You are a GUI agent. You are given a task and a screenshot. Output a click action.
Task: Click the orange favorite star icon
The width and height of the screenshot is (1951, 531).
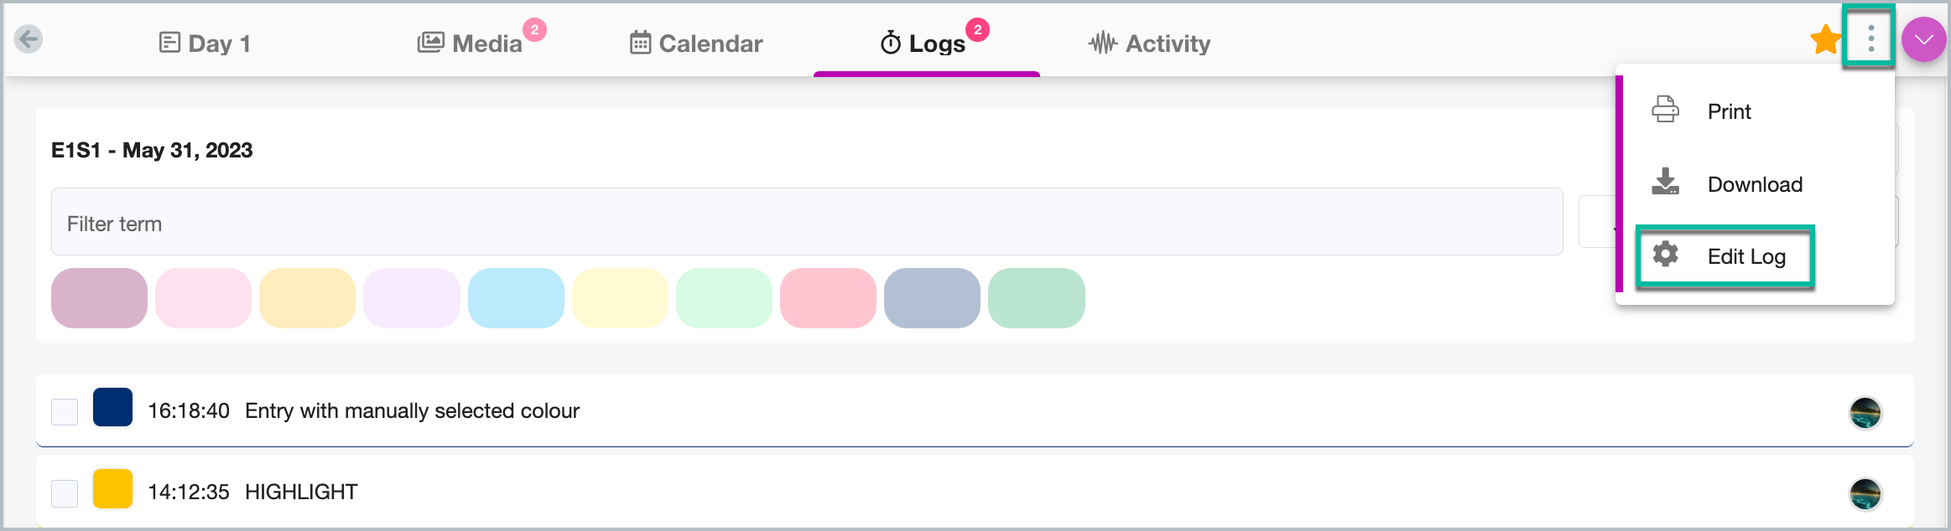[x=1825, y=39]
